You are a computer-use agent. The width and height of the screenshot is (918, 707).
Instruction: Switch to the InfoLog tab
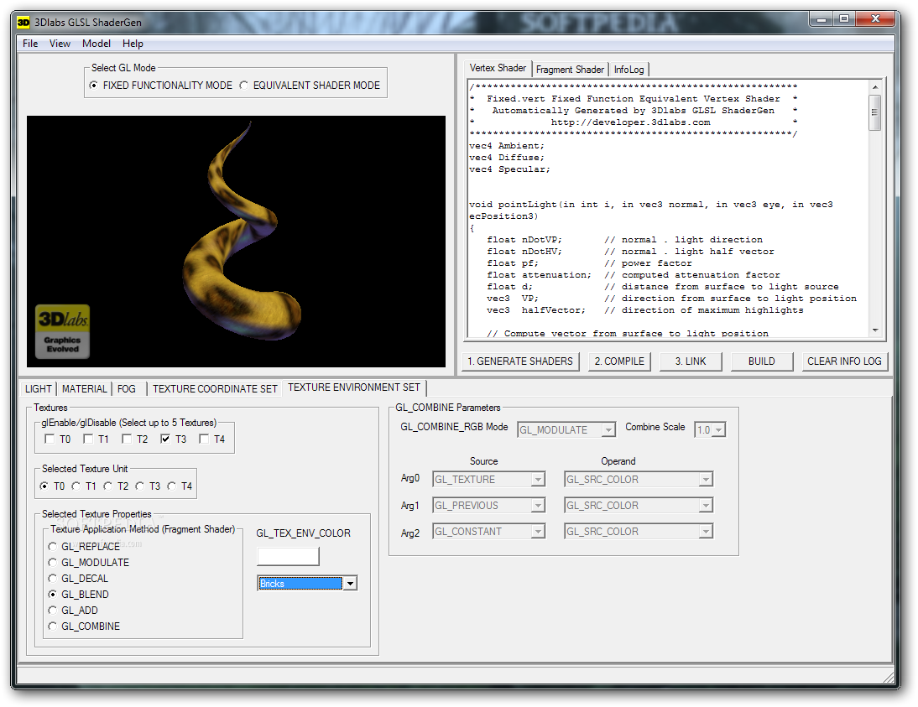pos(629,70)
